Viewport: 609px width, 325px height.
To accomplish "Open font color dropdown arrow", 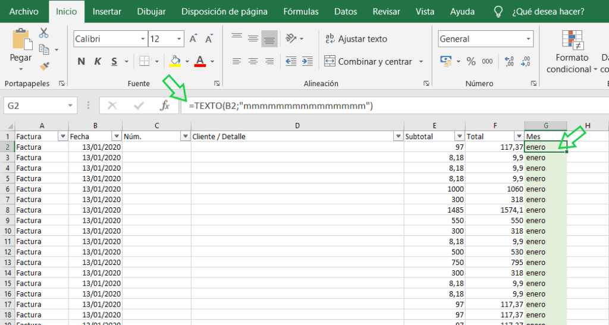I will (212, 61).
